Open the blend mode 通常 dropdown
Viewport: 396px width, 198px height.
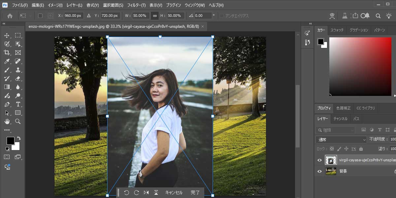341,139
